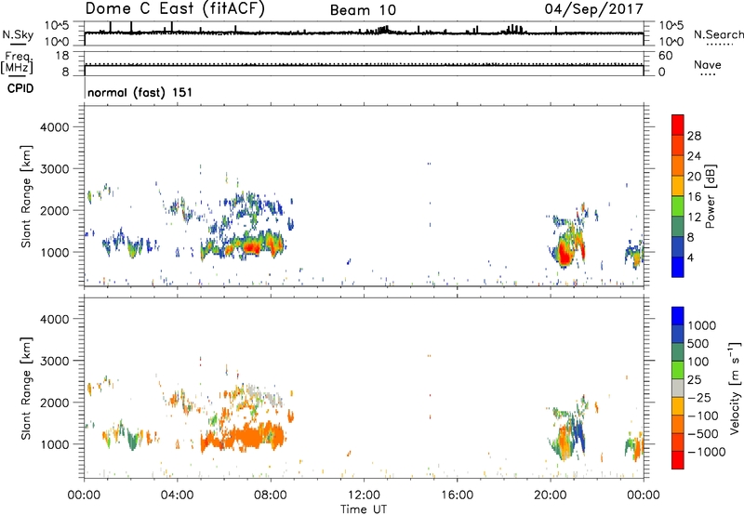Image resolution: width=744 pixels, height=515 pixels.
Task: Click the date '04/Sep/2017'
Action: [x=593, y=8]
